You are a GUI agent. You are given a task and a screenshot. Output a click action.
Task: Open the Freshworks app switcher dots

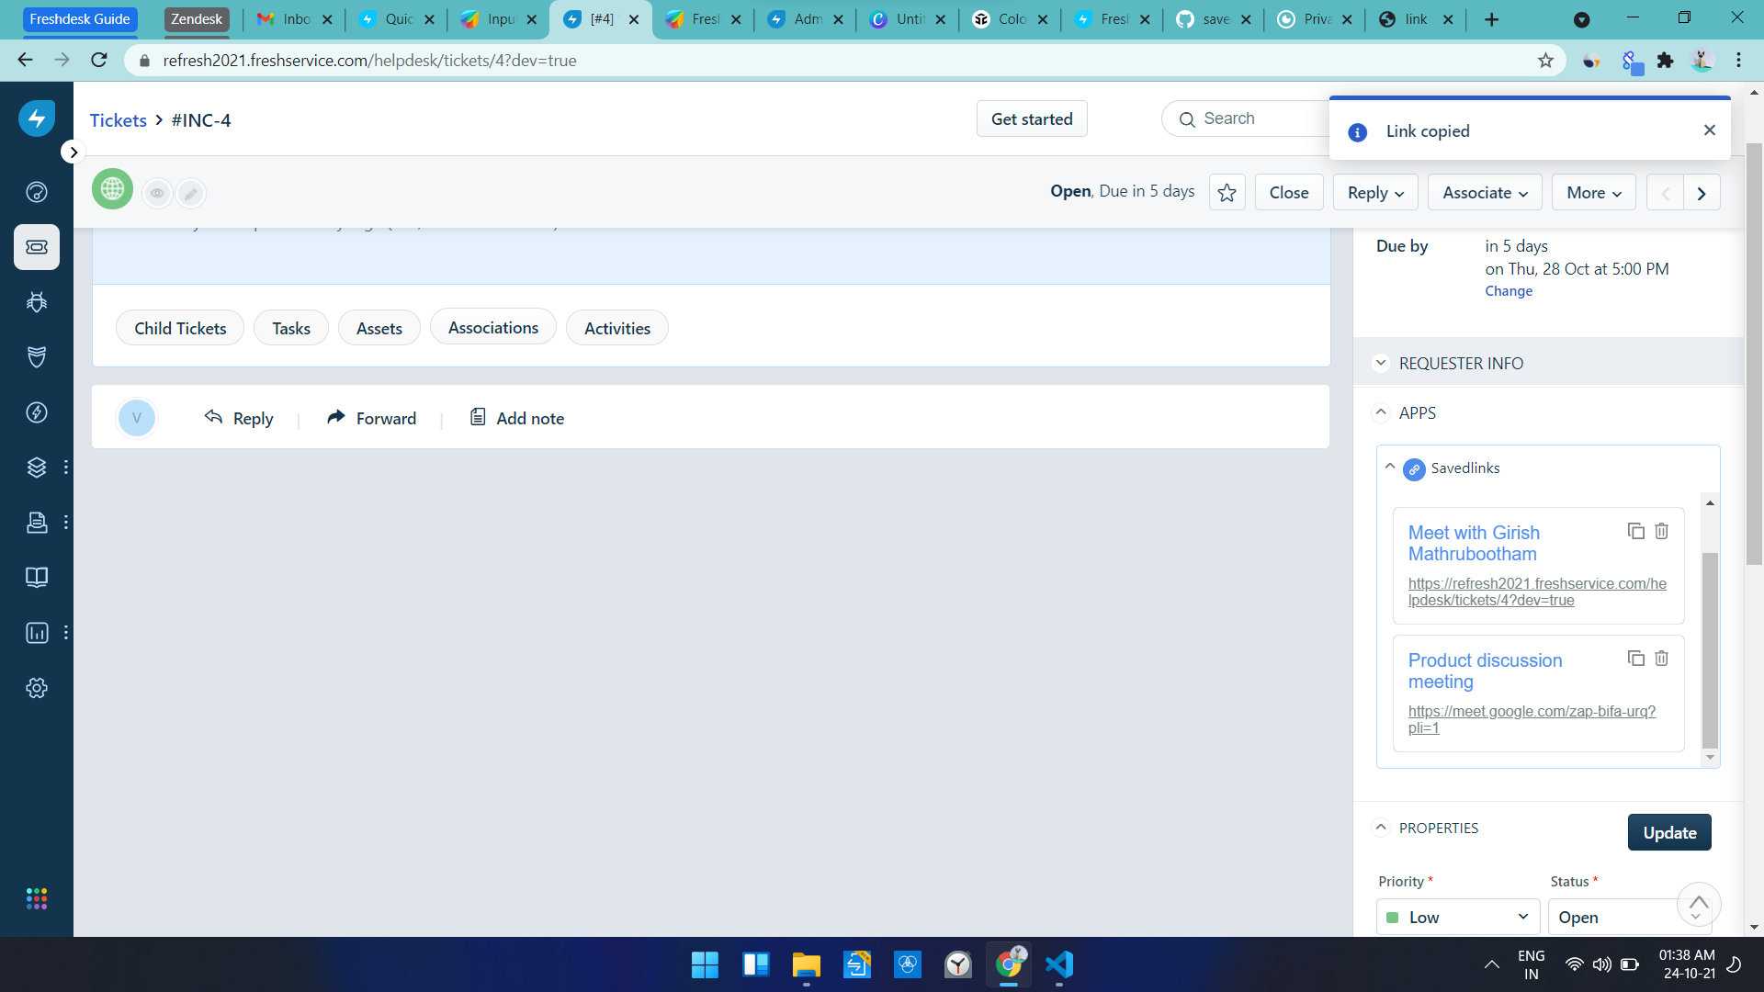click(x=37, y=898)
